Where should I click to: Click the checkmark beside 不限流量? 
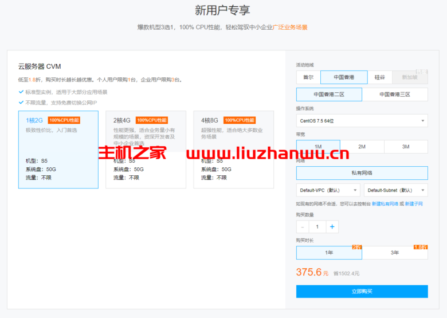click(21, 103)
